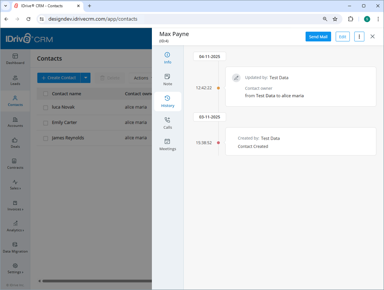Screen dimensions: 384x290
Task: Select the Emily Carter row checkbox
Action: coord(46,122)
